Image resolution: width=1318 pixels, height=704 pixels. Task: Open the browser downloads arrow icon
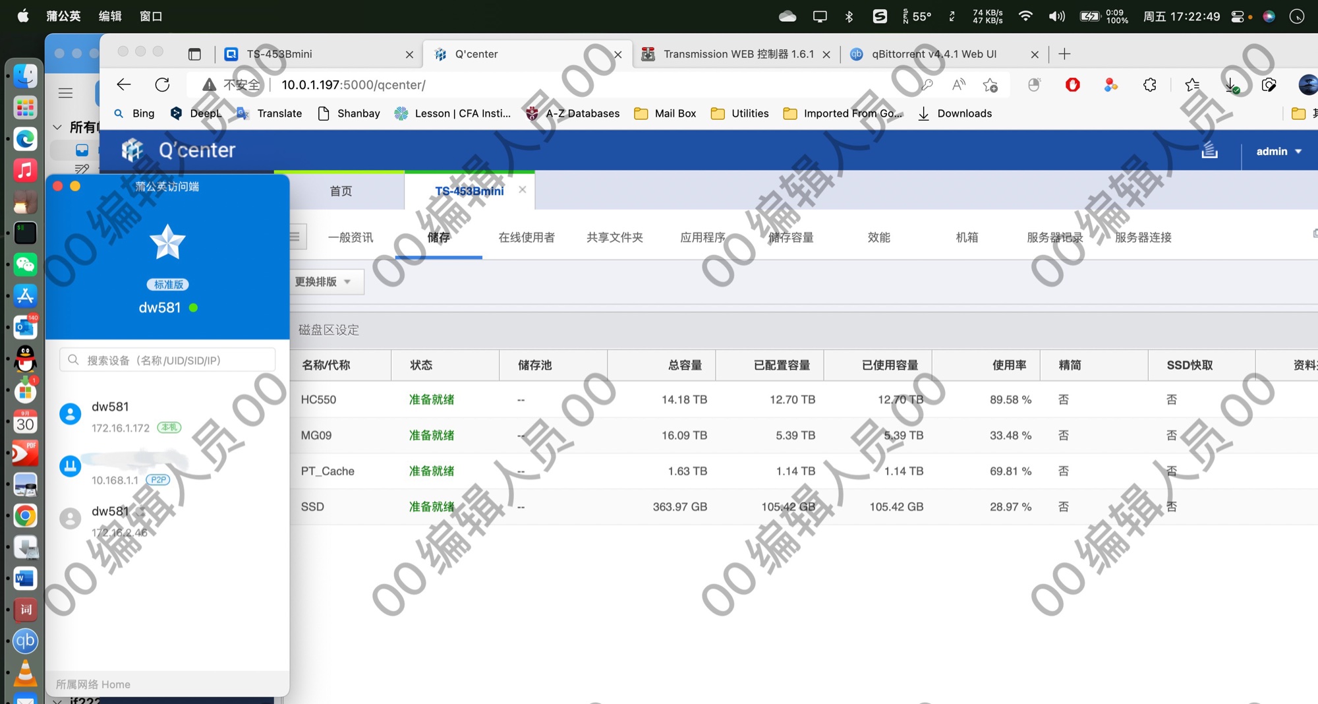1231,84
